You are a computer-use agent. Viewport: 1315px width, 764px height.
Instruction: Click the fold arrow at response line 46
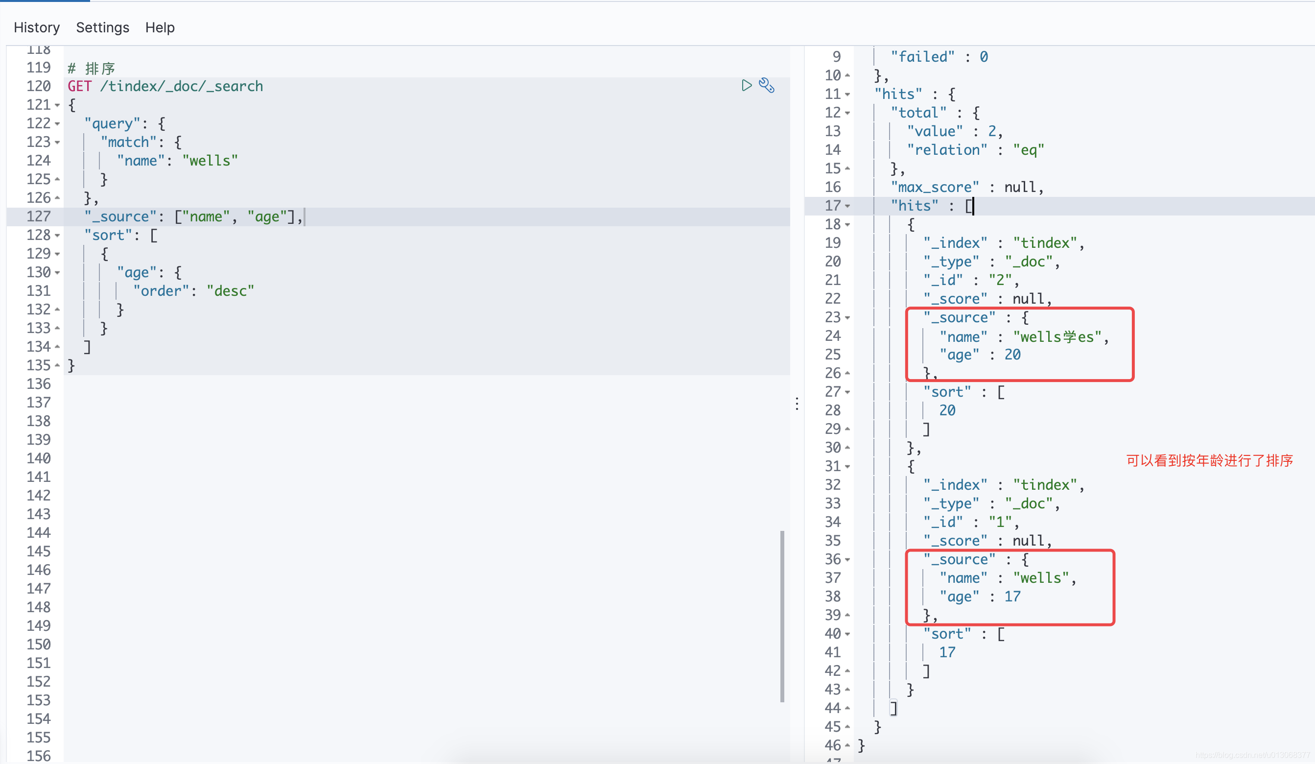(x=847, y=745)
